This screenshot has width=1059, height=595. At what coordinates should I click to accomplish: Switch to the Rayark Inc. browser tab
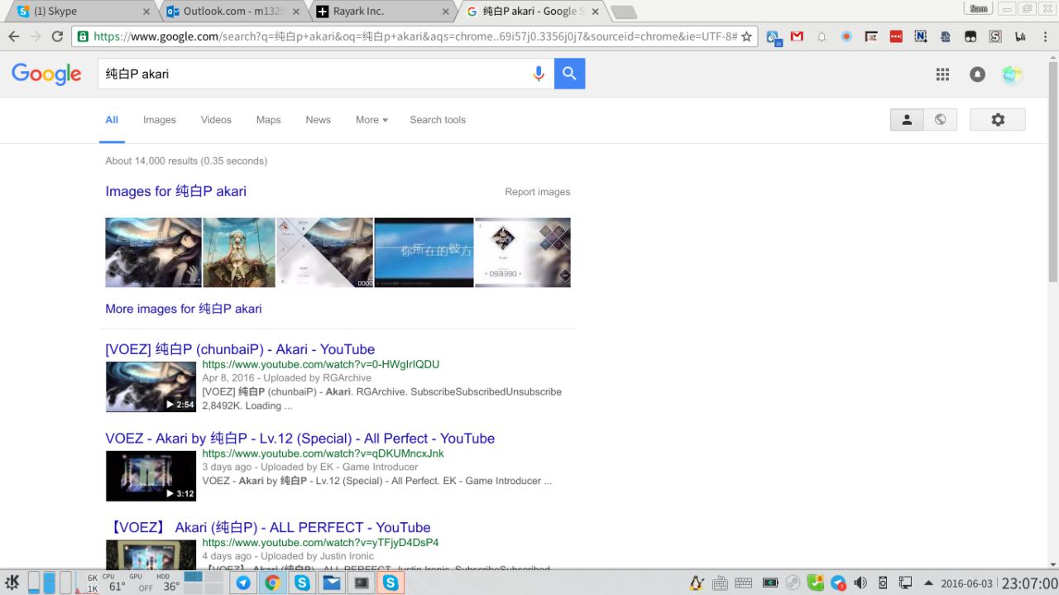(x=381, y=12)
